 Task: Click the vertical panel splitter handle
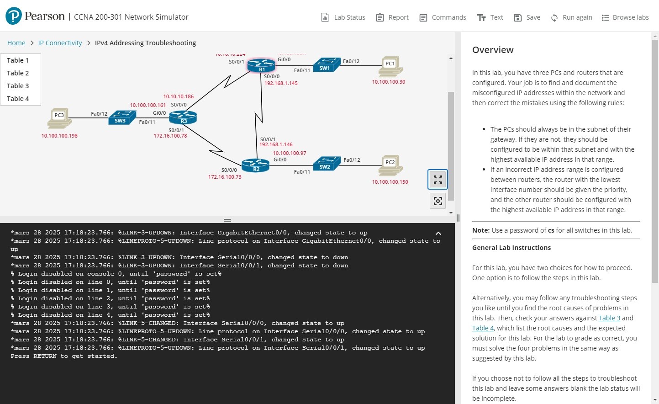458,218
